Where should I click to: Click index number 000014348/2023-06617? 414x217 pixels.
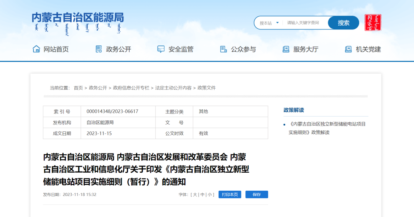112,112
